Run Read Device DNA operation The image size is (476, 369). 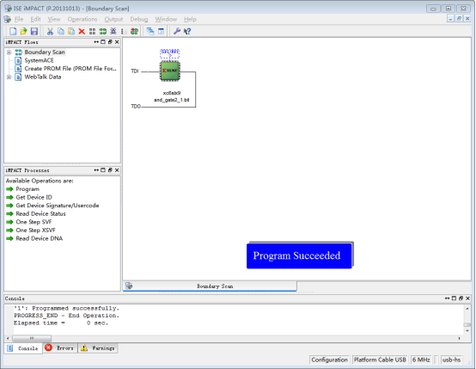point(40,238)
